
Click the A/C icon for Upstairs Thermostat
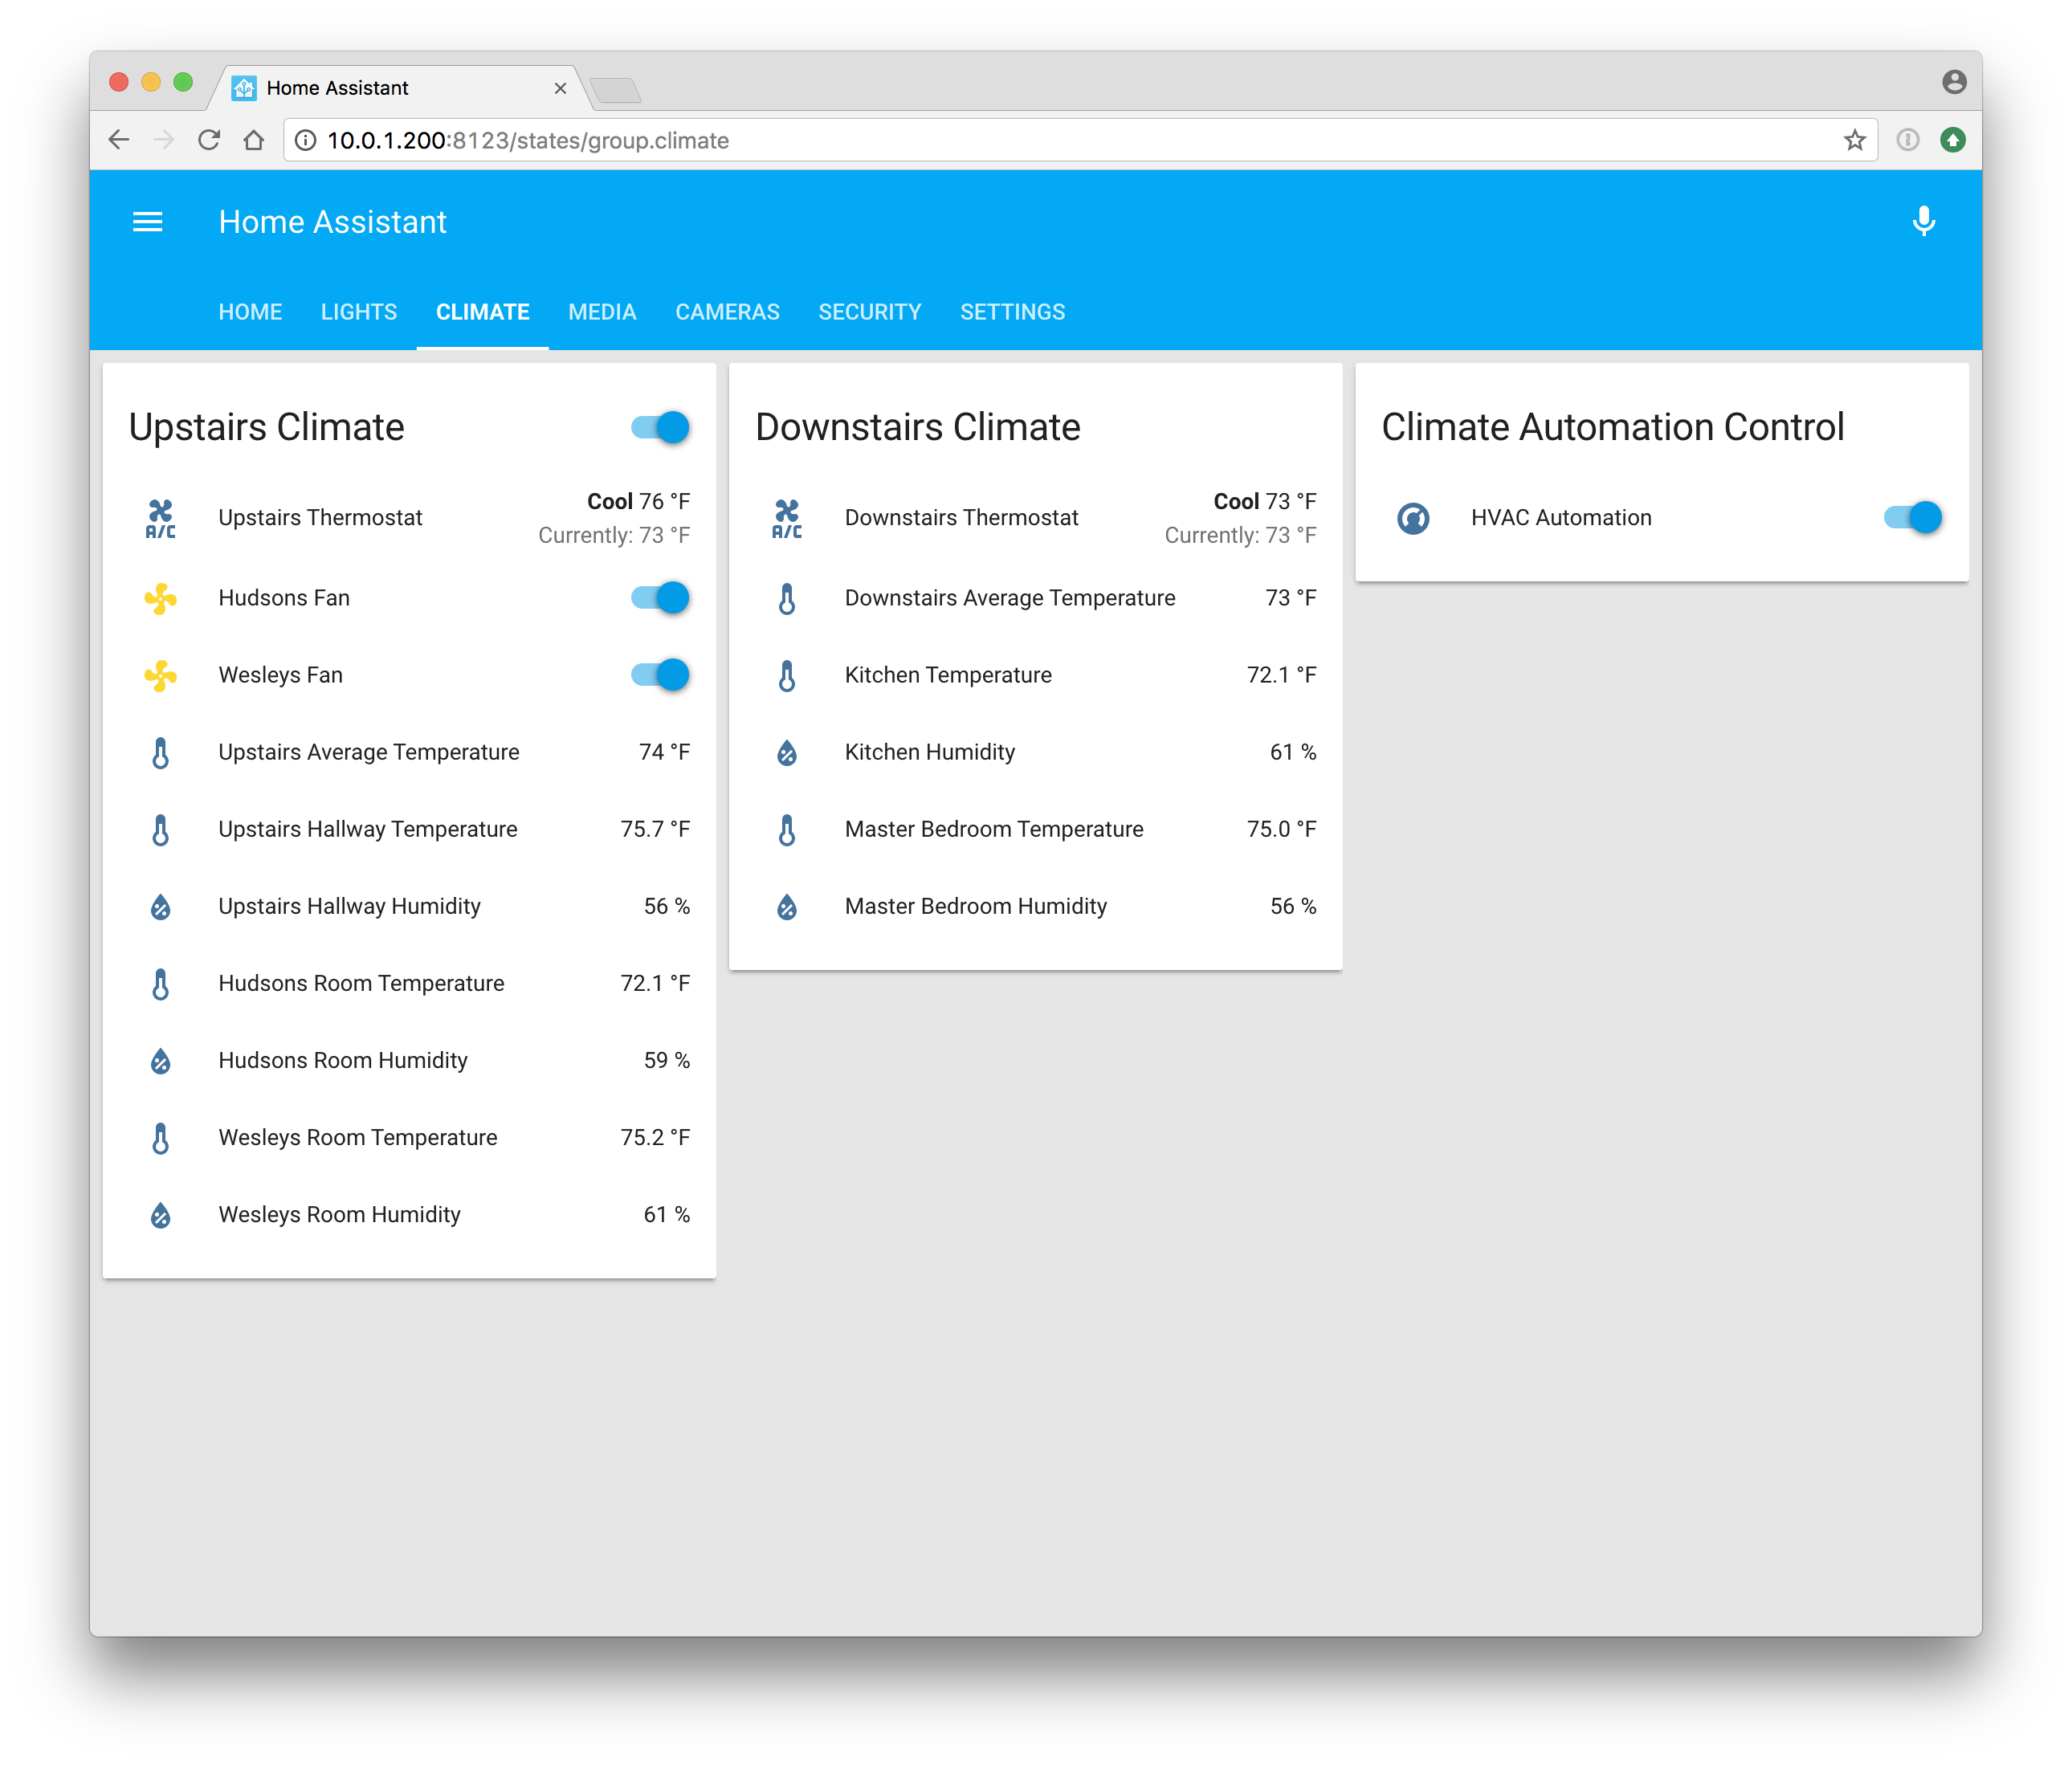click(157, 516)
